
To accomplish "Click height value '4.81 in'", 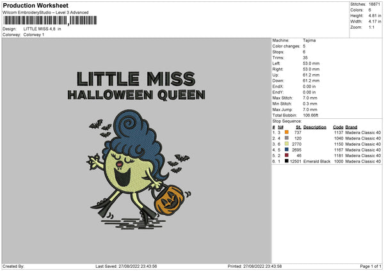I will 374,15.
